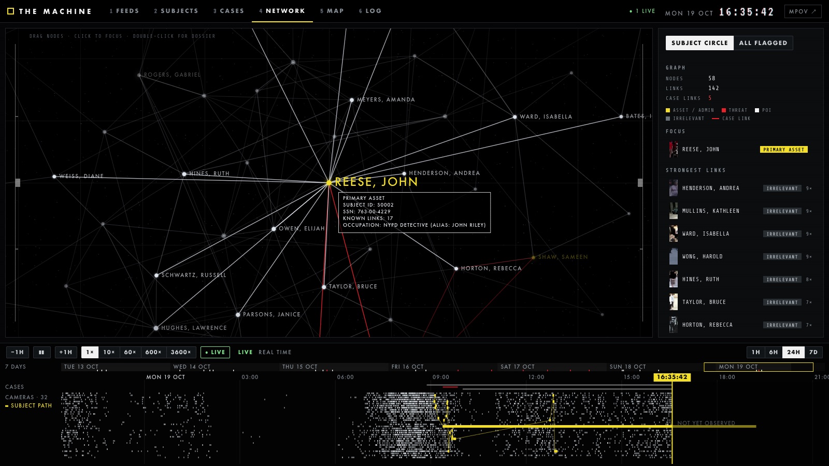Click the MPOV button

coord(803,11)
